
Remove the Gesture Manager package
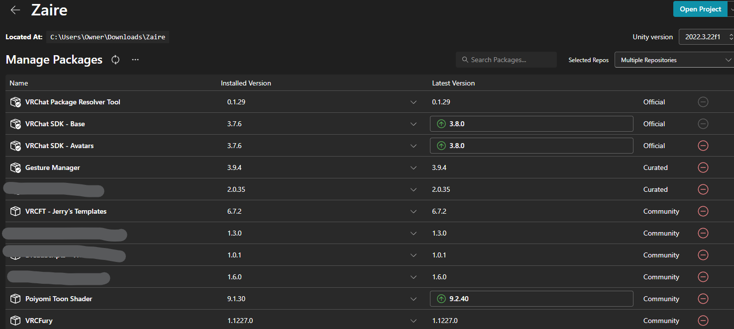click(703, 167)
